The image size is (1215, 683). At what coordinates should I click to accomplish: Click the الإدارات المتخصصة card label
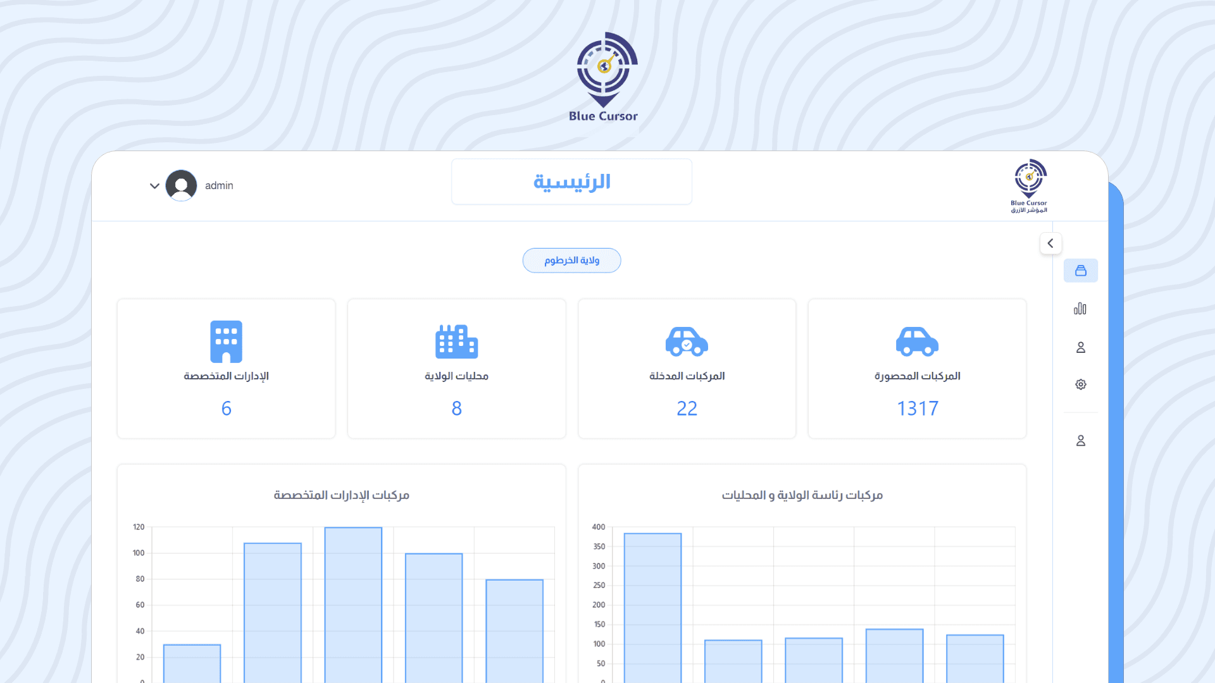(x=226, y=376)
